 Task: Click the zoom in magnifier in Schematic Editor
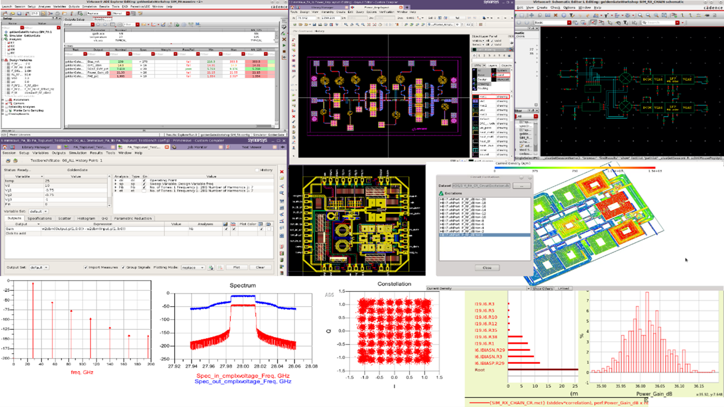[x=640, y=15]
